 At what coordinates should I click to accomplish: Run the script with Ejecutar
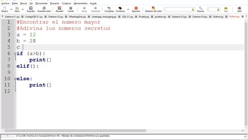[136, 9]
